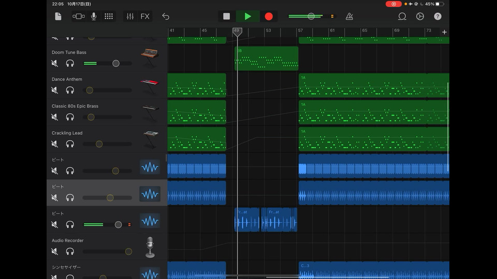Stop playback
This screenshot has width=497, height=279.
pos(226,17)
